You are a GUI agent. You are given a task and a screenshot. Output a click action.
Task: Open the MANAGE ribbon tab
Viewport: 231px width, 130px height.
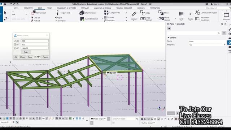[85, 8]
